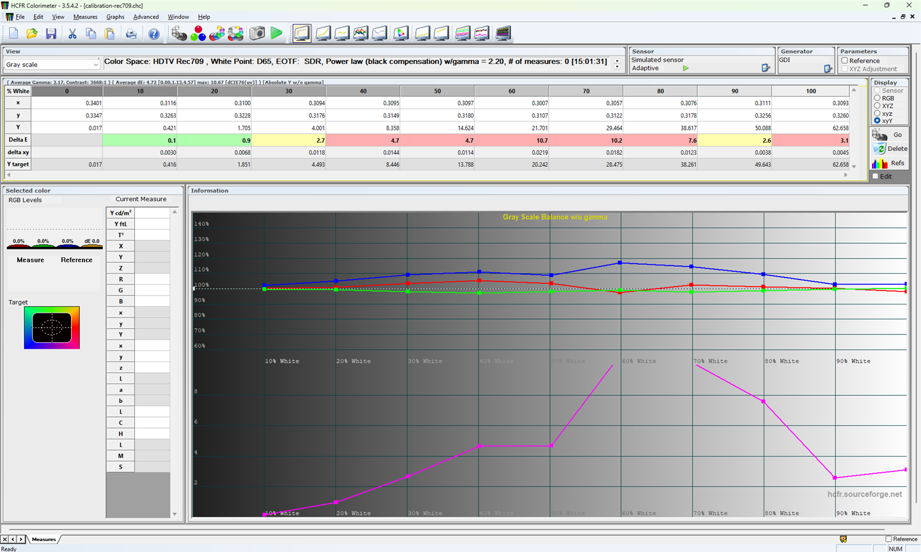Print using the printer icon

pyautogui.click(x=131, y=33)
